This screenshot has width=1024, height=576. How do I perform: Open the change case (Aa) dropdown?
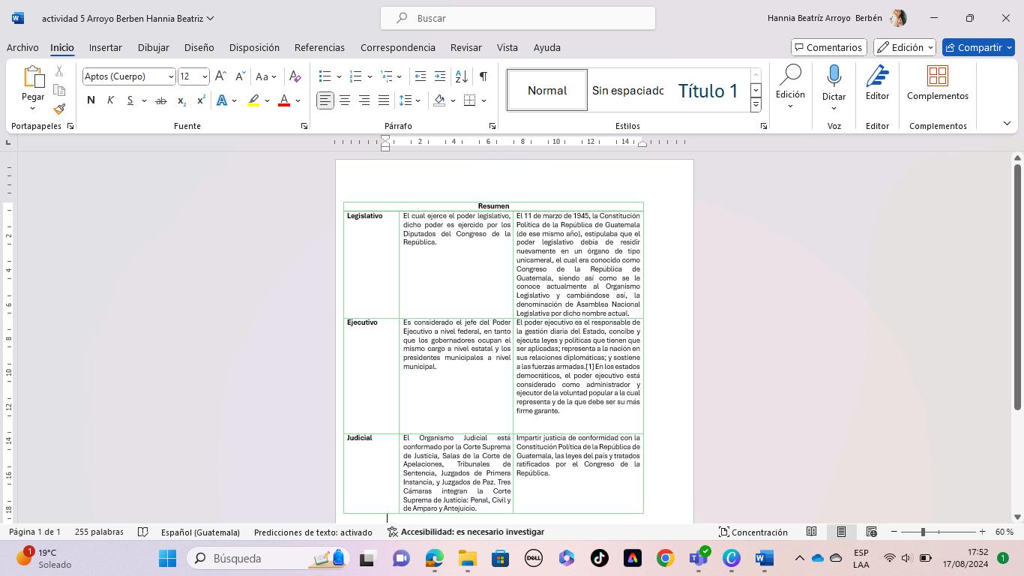point(265,76)
